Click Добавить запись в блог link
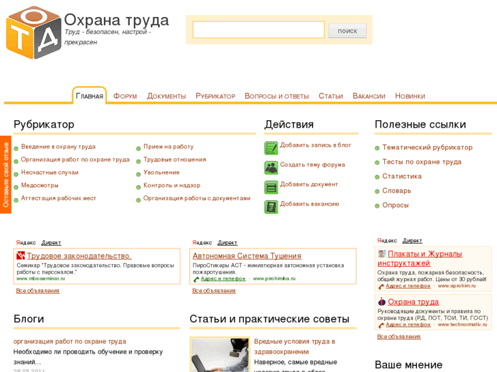The height and width of the screenshot is (372, 497). pyautogui.click(x=315, y=145)
